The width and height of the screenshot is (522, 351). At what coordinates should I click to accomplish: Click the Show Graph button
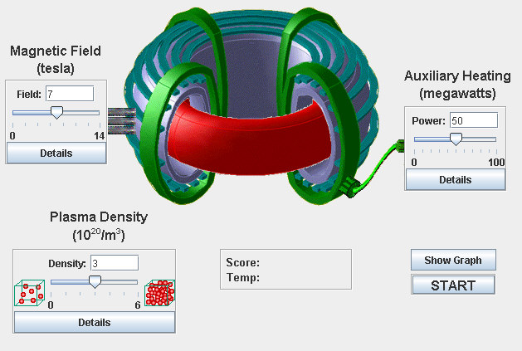click(453, 260)
